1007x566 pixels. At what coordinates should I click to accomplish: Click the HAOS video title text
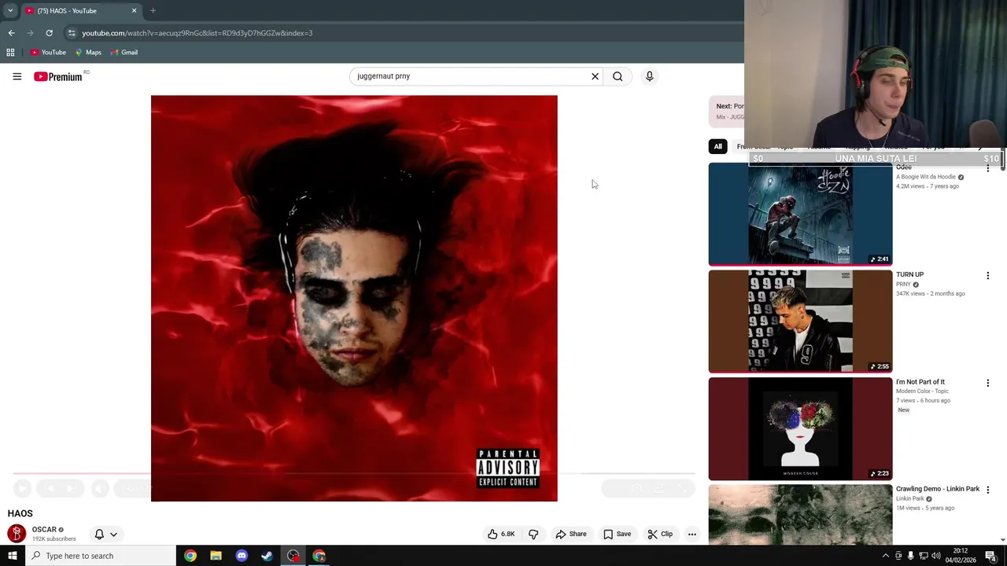20,513
